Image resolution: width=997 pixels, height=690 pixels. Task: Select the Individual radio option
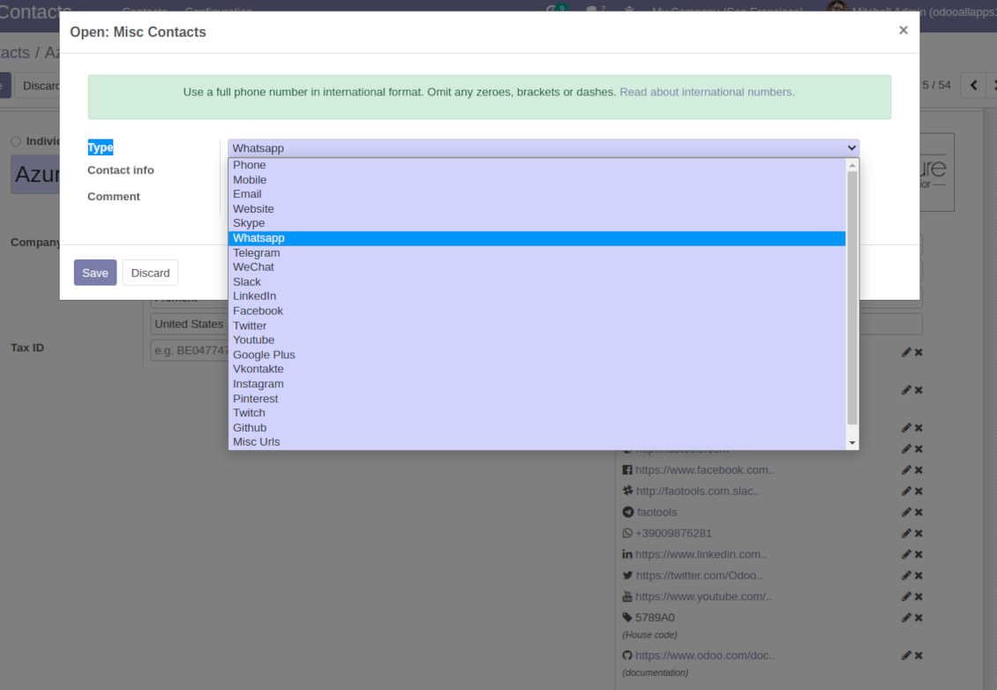tap(16, 141)
